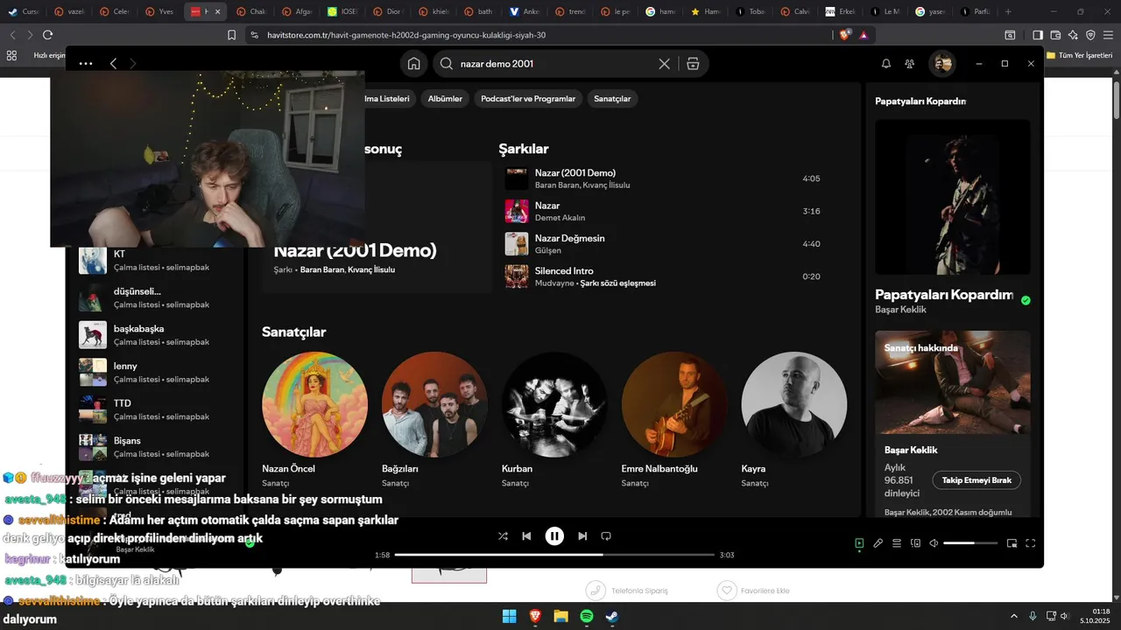Screen dimensions: 1121x630
Task: Open the Sanatçılar section heading
Action: 293,332
